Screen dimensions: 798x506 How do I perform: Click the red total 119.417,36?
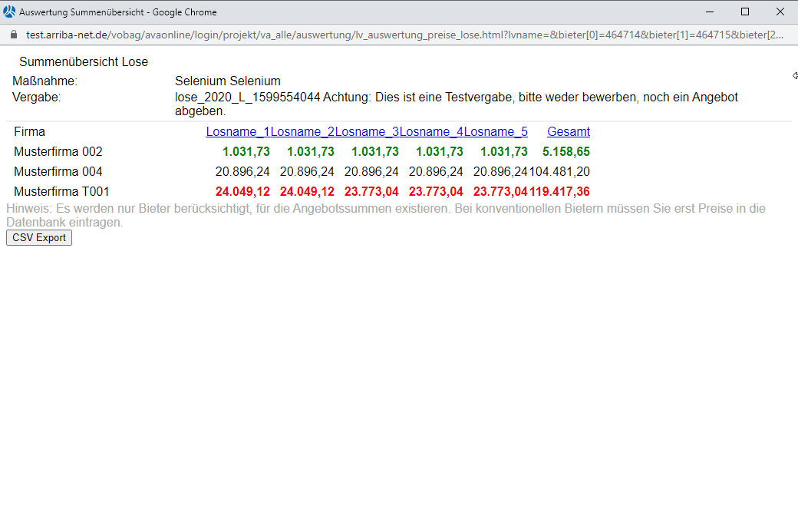click(x=559, y=192)
